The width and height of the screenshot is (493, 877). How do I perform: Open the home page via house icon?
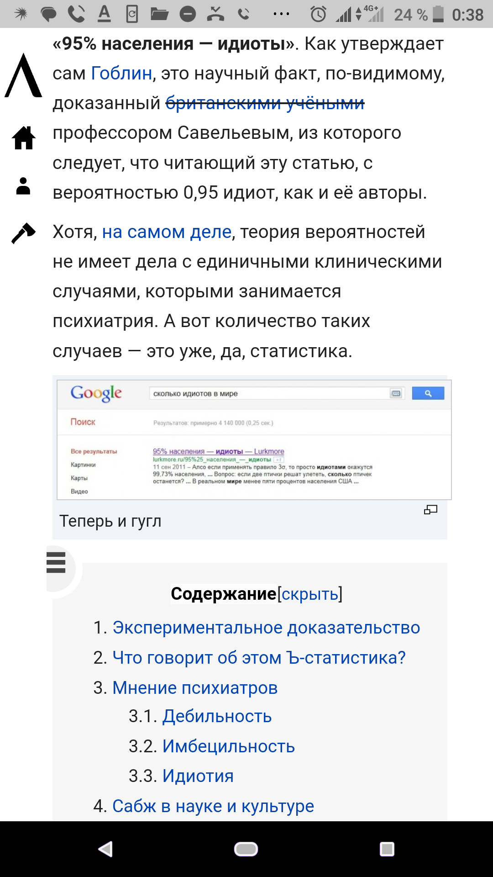tap(24, 137)
